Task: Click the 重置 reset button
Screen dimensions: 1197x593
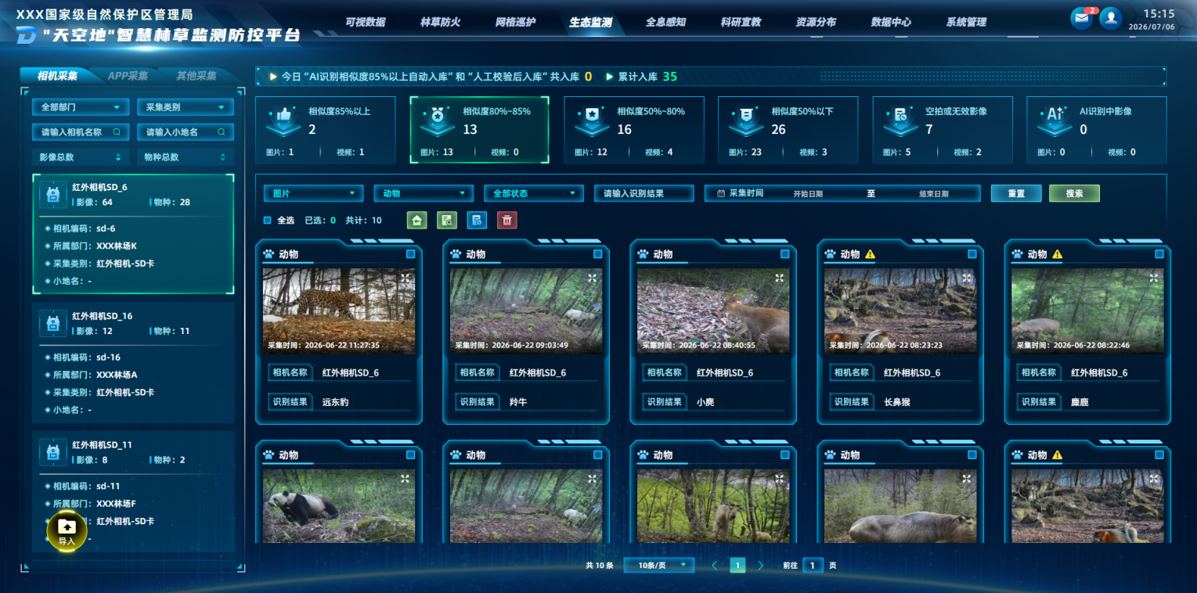Action: coord(1016,193)
